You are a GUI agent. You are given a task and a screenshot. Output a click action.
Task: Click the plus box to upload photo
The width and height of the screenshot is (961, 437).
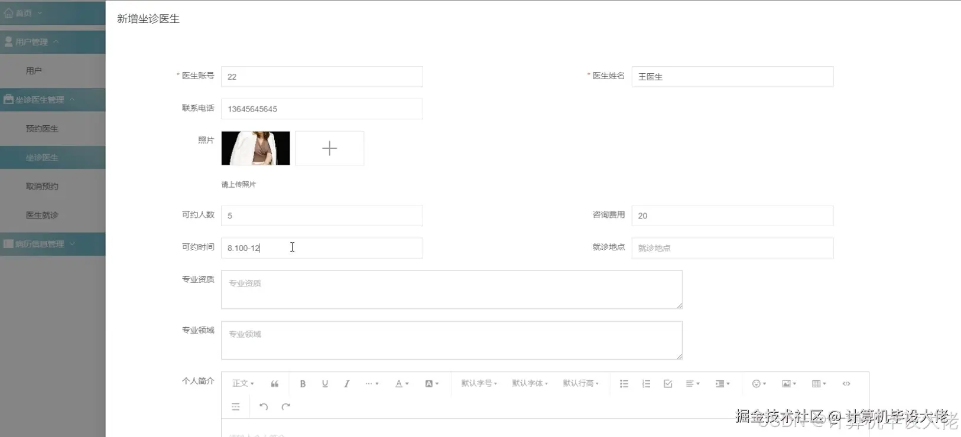(330, 148)
